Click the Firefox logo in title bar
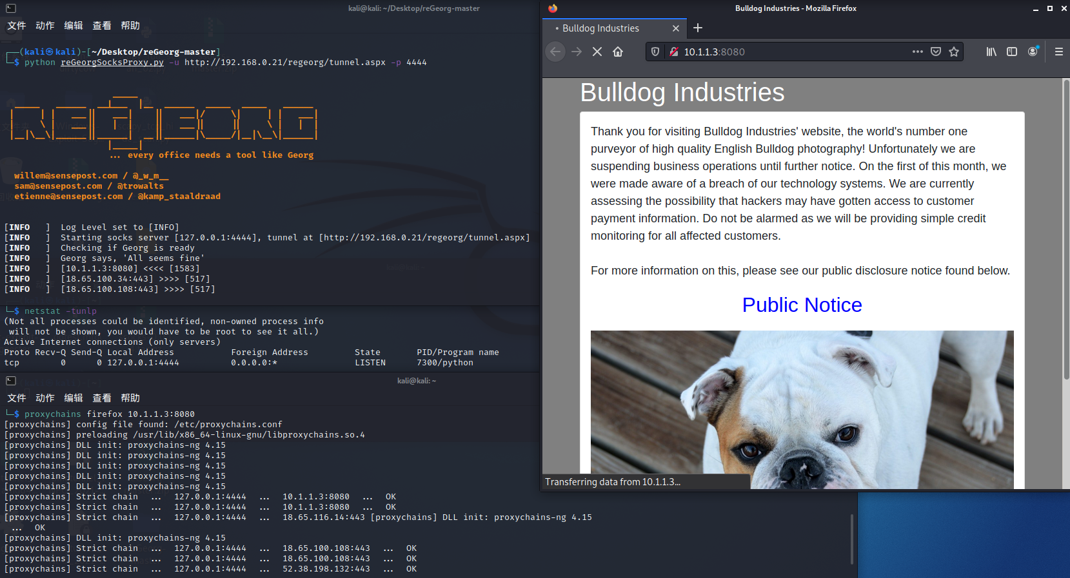This screenshot has width=1070, height=578. tap(553, 8)
